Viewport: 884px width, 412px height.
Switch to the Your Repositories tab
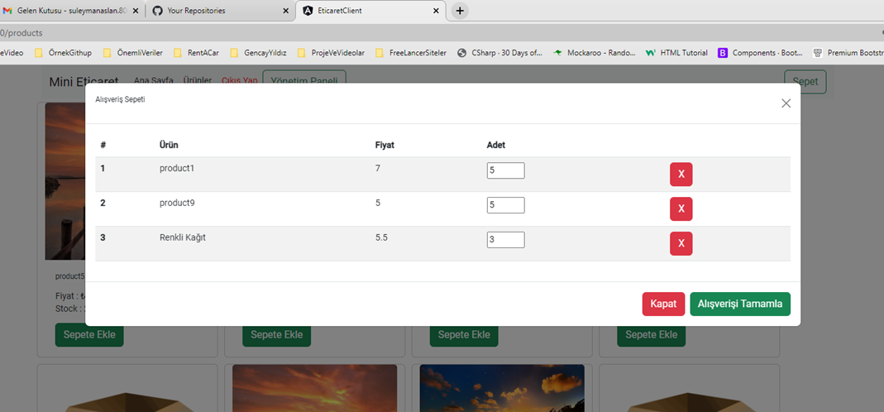point(220,11)
